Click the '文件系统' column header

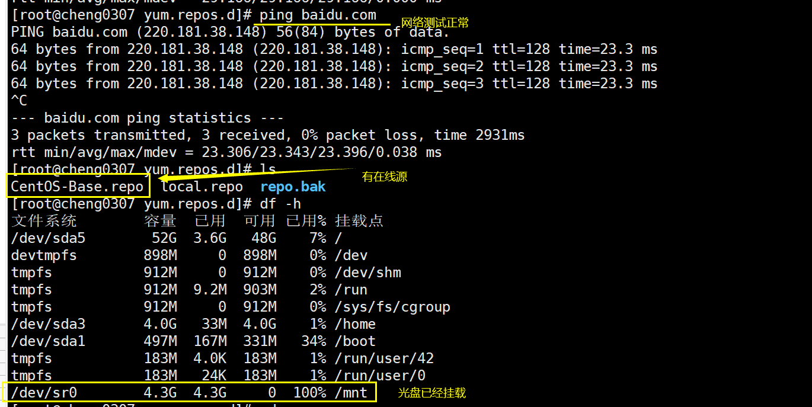[44, 221]
